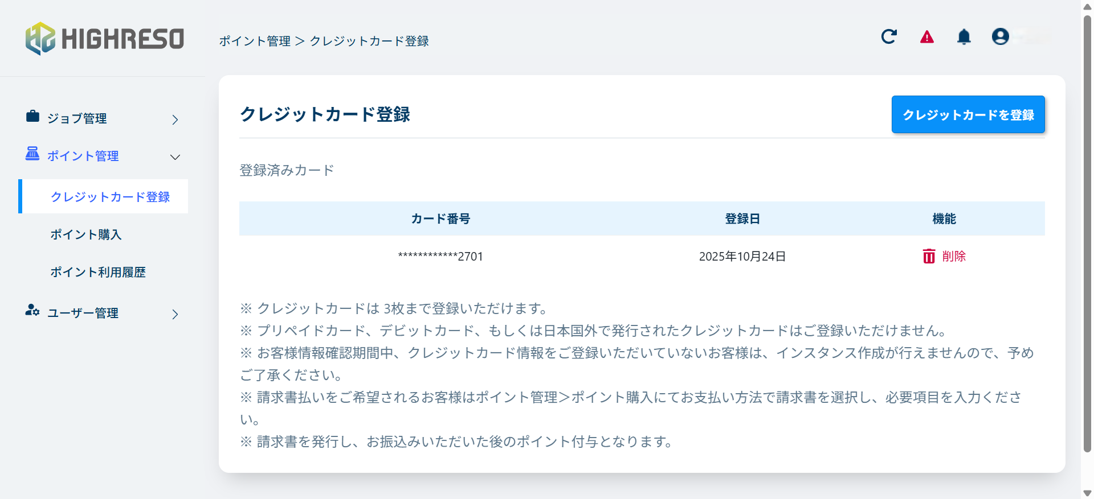Collapse the ポイント管理 chevron
The width and height of the screenshot is (1094, 499).
click(x=175, y=157)
